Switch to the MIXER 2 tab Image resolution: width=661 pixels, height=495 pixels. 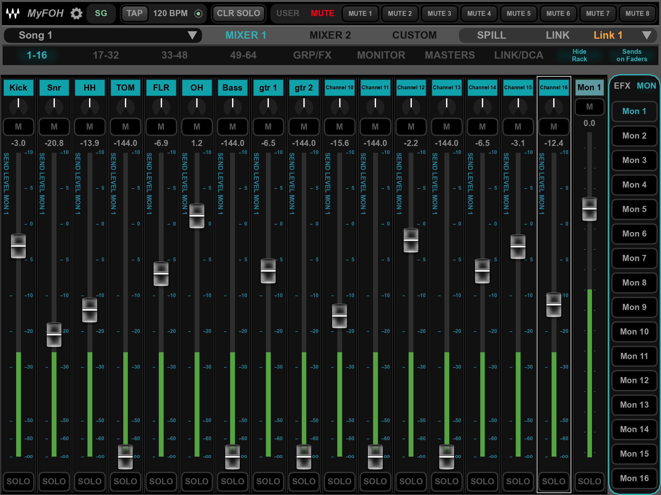pos(330,35)
